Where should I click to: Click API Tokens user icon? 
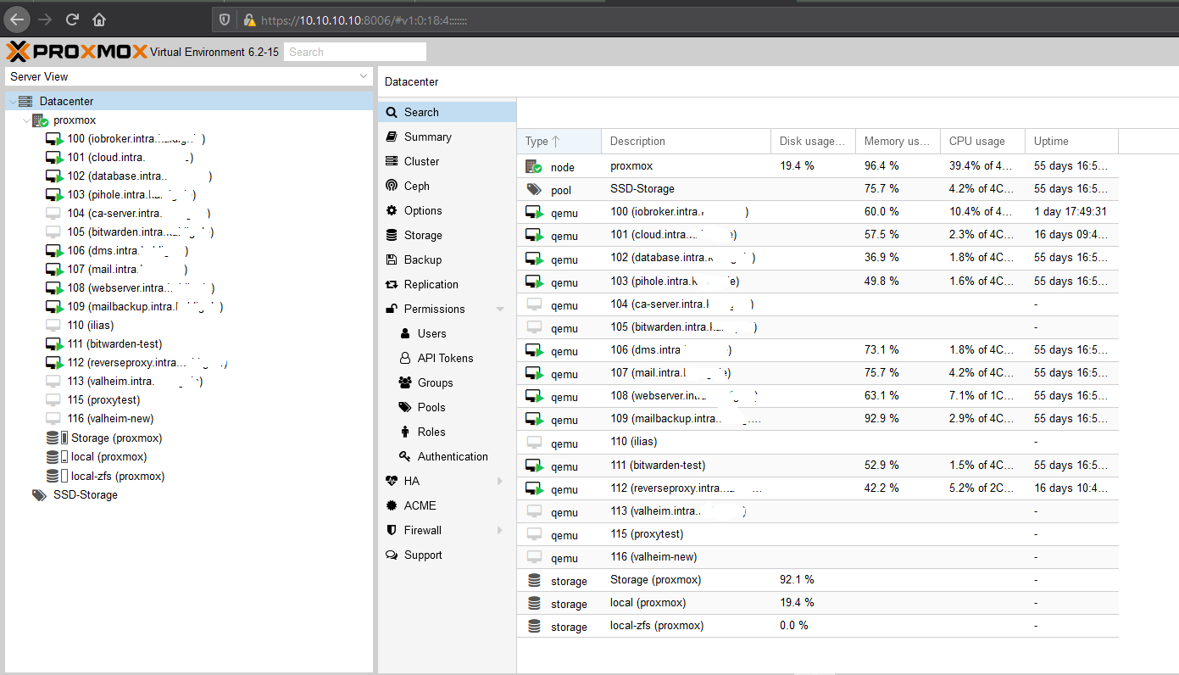(x=405, y=358)
